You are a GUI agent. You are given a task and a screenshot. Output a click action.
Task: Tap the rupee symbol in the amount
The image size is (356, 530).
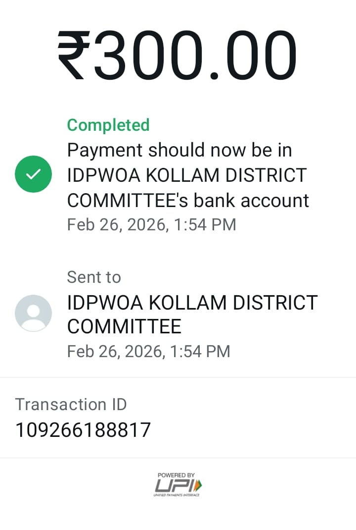(x=74, y=56)
